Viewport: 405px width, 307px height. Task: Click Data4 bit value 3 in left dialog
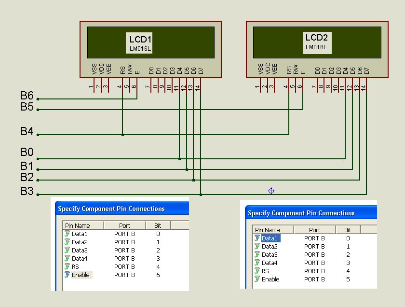(x=158, y=258)
